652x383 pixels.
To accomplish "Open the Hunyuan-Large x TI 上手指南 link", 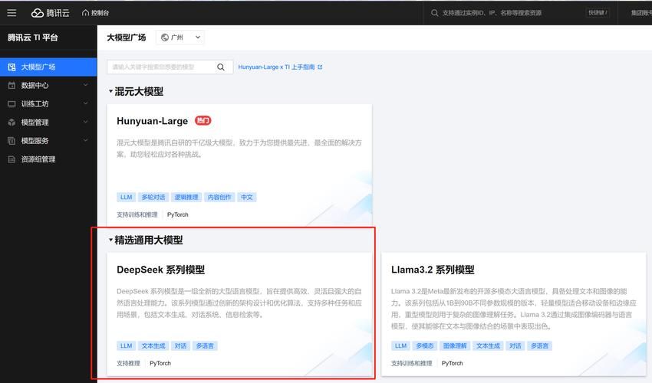I will pyautogui.click(x=276, y=67).
